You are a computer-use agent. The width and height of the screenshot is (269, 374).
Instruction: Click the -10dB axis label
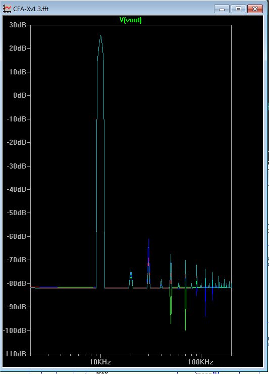17,119
